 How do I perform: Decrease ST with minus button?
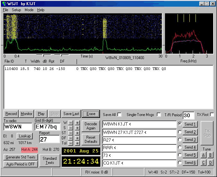[x=71, y=133]
